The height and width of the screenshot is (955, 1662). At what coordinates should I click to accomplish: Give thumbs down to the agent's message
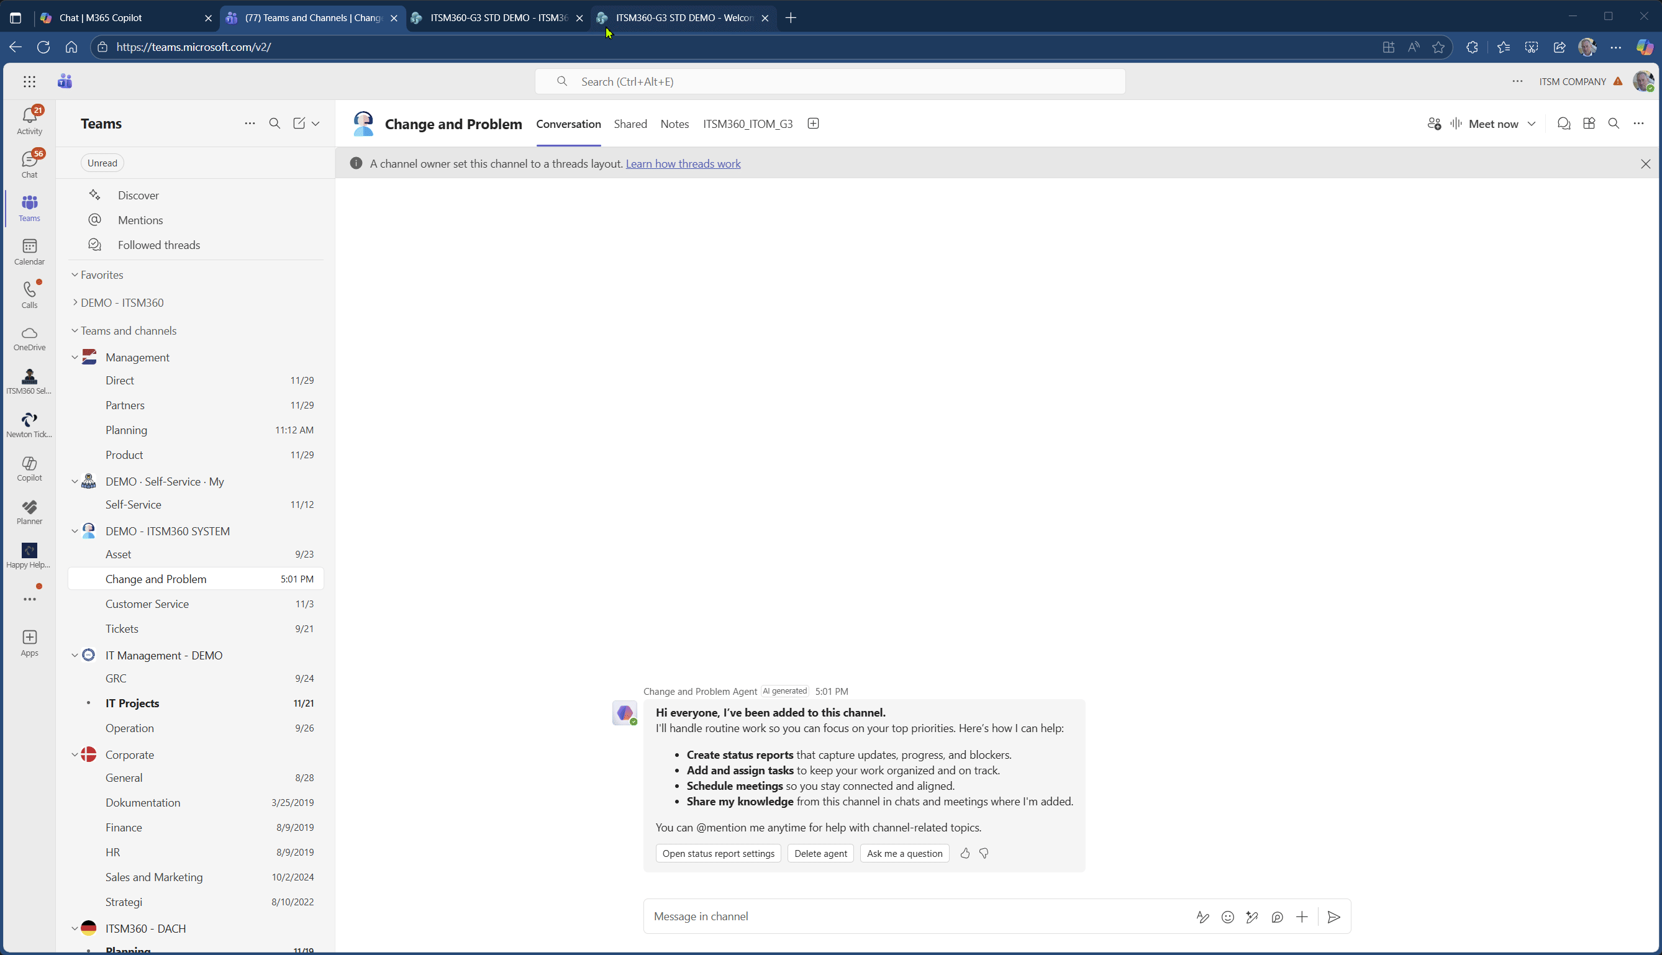984,853
